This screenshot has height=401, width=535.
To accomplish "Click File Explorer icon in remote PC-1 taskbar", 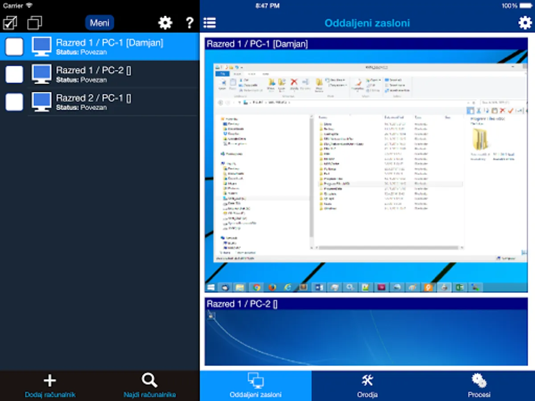I will pyautogui.click(x=240, y=287).
